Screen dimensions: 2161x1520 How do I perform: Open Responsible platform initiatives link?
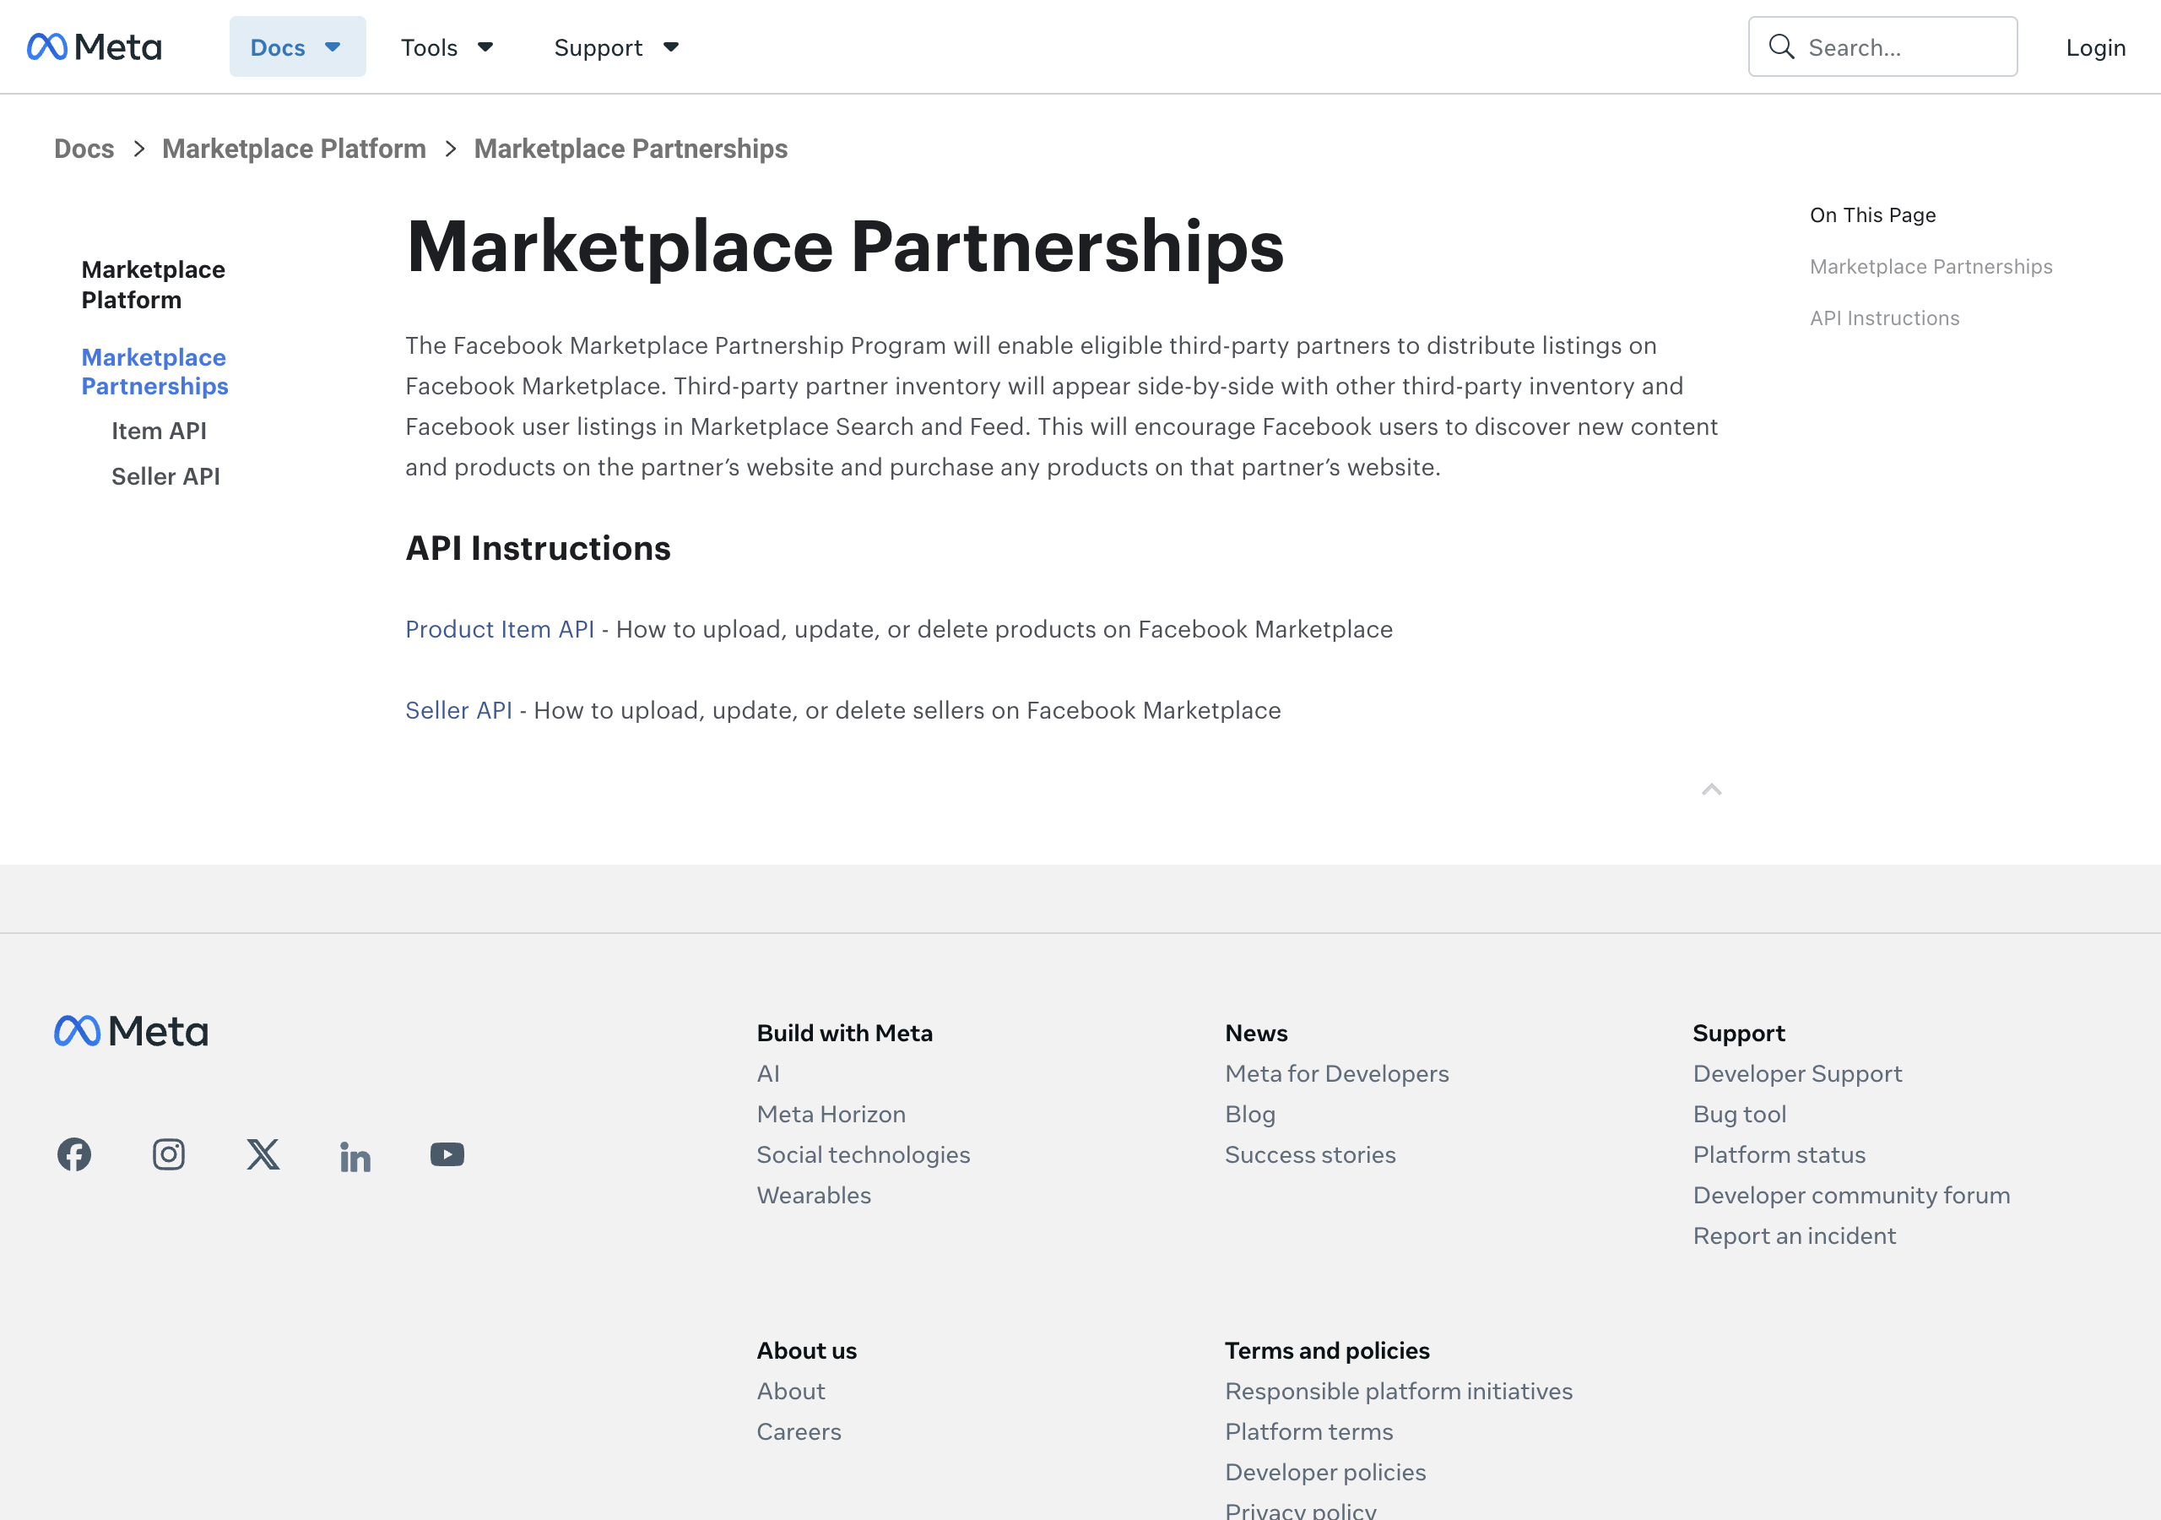click(1399, 1391)
